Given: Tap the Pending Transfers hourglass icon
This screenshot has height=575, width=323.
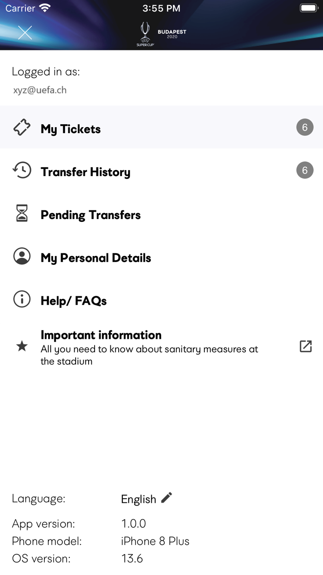Looking at the screenshot, I should tap(21, 213).
